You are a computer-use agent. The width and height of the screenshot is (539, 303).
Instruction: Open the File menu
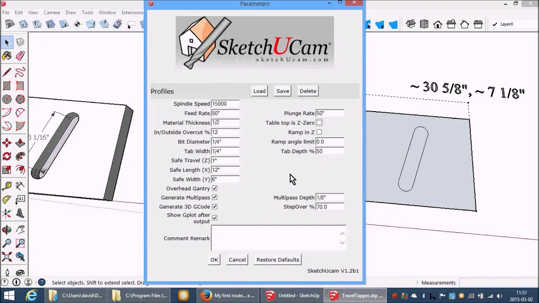pos(6,13)
